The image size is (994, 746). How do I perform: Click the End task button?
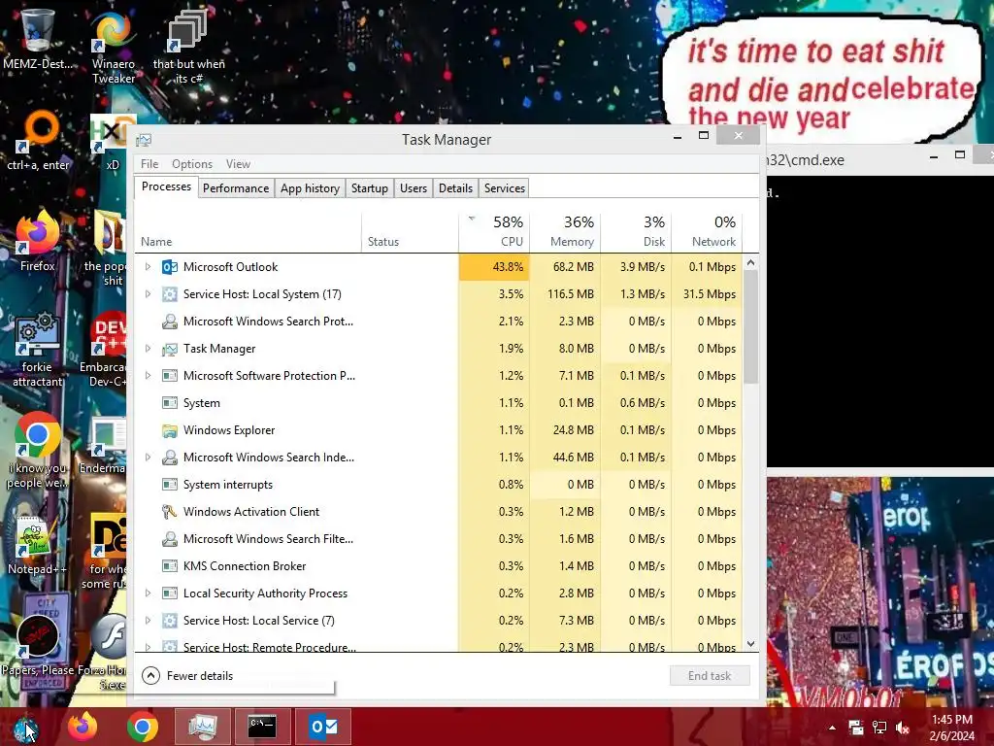pyautogui.click(x=710, y=676)
